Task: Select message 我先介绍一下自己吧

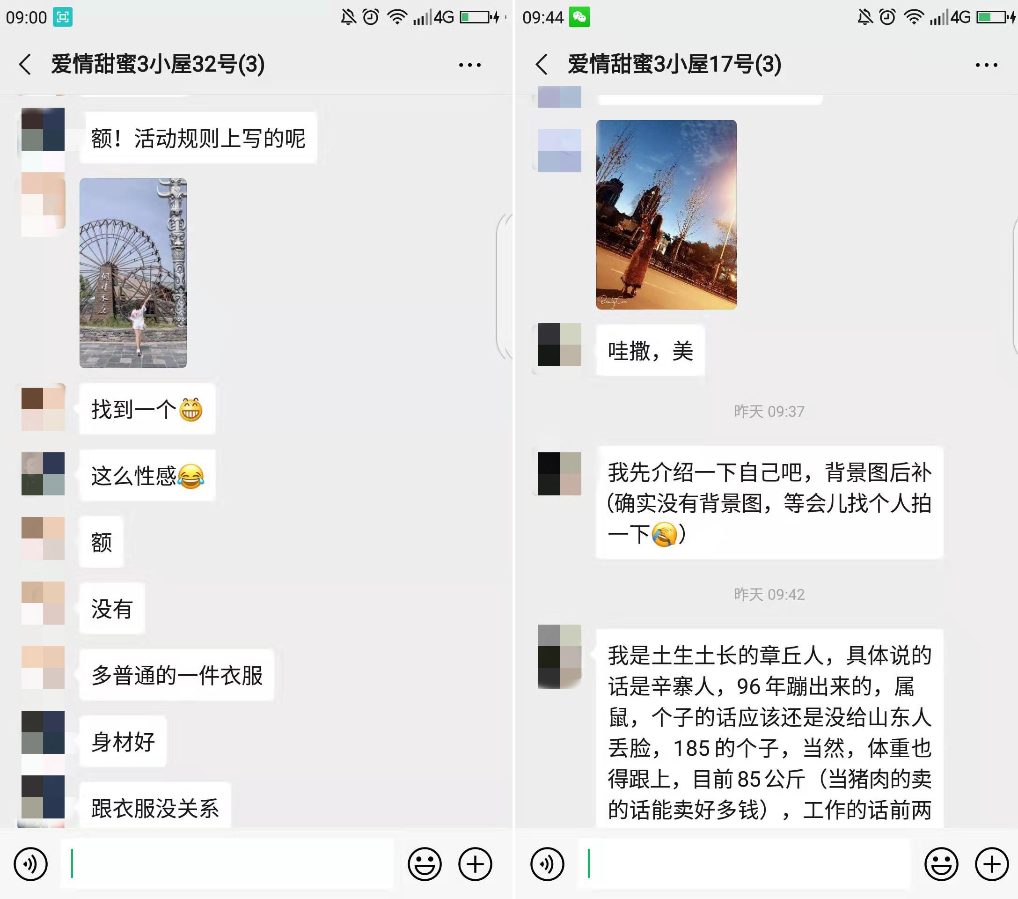Action: (x=769, y=503)
